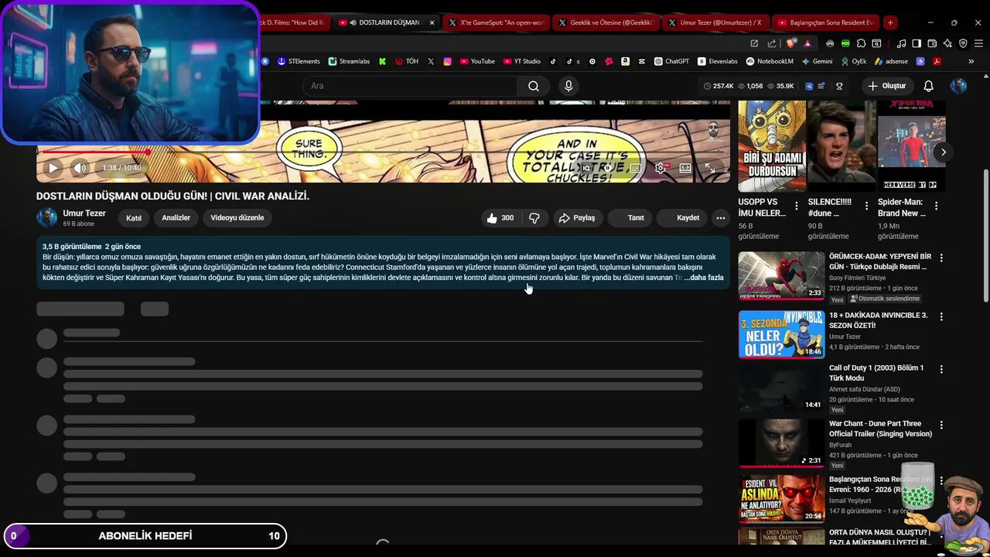The width and height of the screenshot is (990, 557).
Task: Switch to Geeklik ve Ötesine tab
Action: [606, 22]
